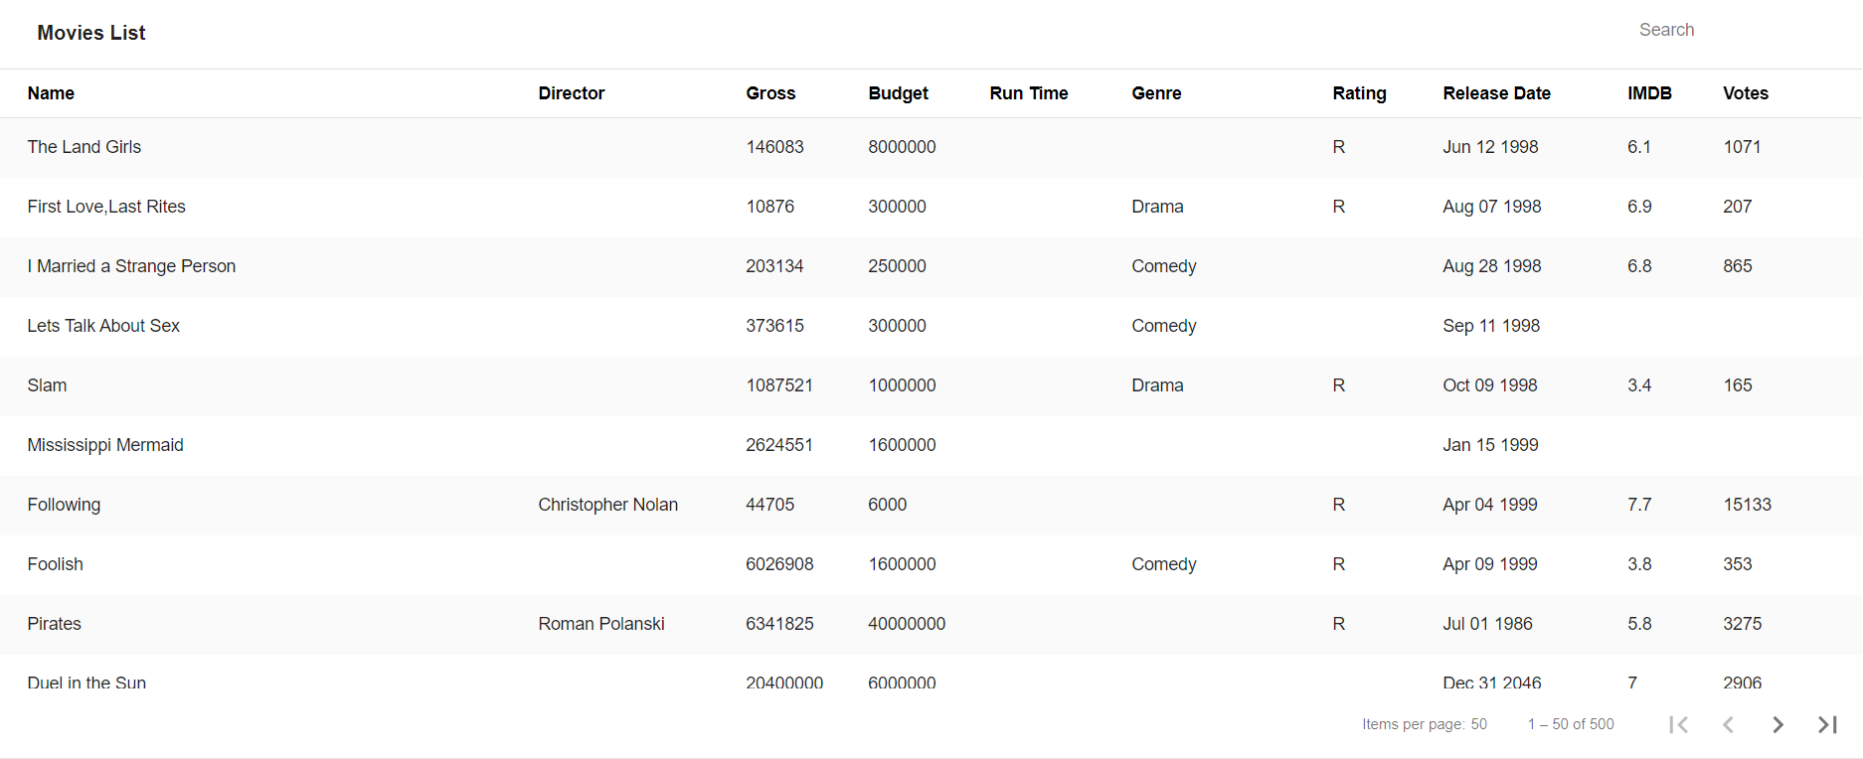Sort by the Director column header
Screen dimensions: 1863x759
tap(572, 93)
